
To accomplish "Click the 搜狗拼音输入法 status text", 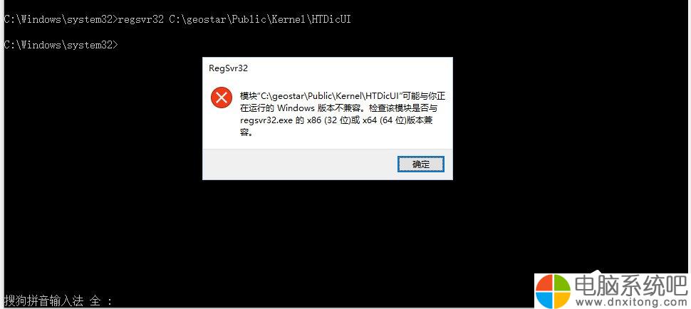I will [43, 301].
